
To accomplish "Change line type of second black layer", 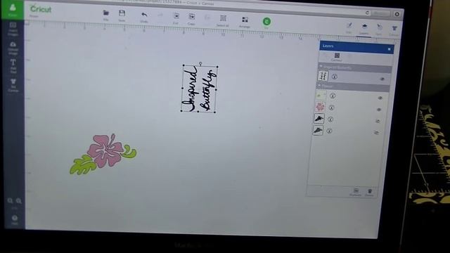I will click(329, 131).
